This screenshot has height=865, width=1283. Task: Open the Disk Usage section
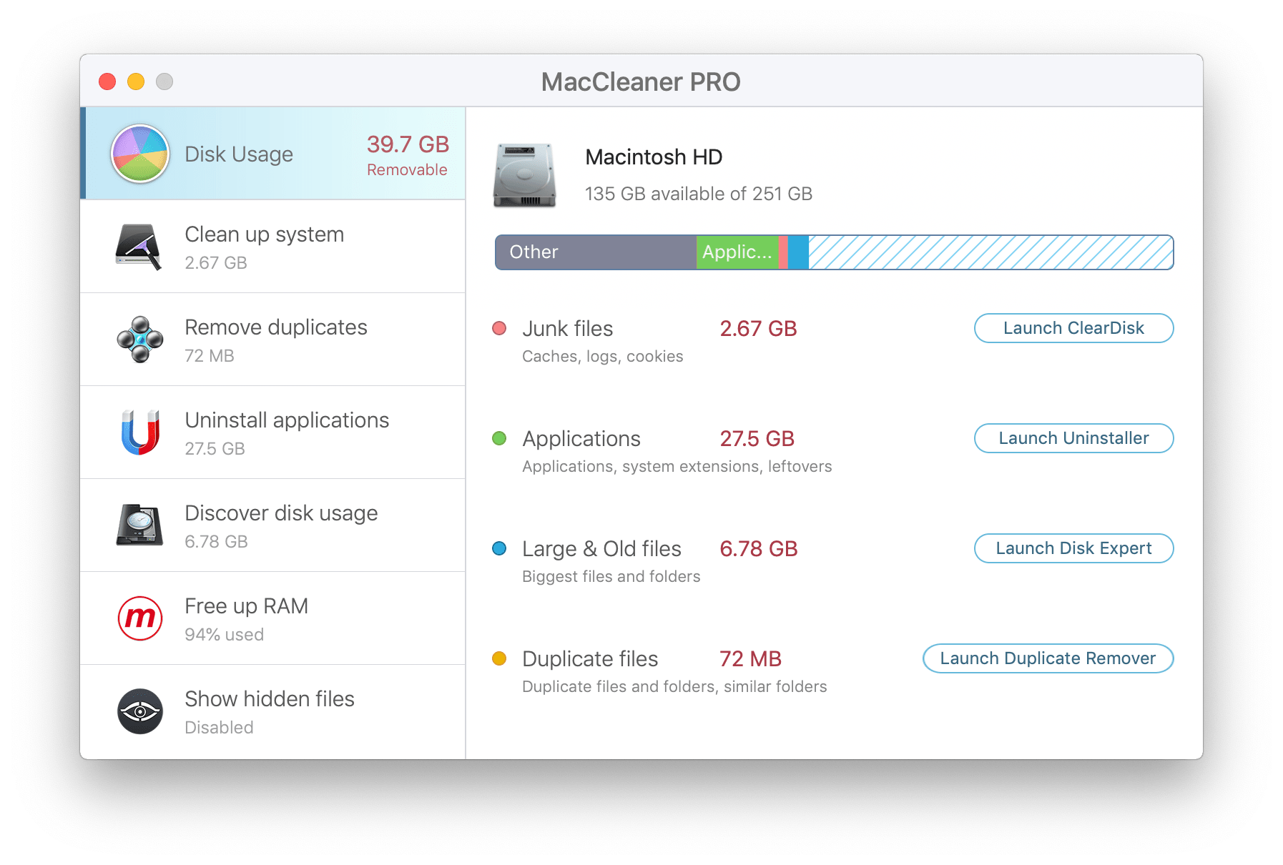[x=273, y=154]
